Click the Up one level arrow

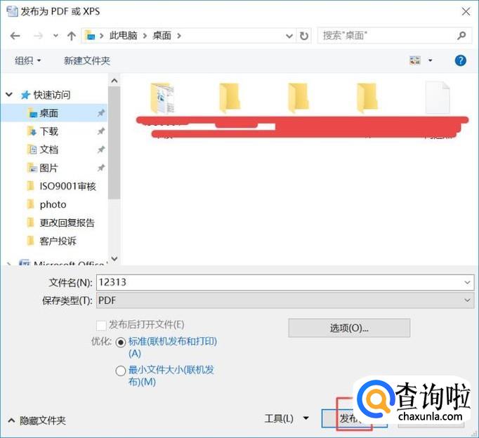tap(71, 35)
